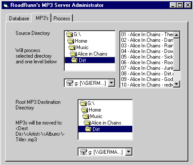This screenshot has height=165, width=193.
Task: Click Alice in Chains folder icon in source list
Action: [x=73, y=54]
